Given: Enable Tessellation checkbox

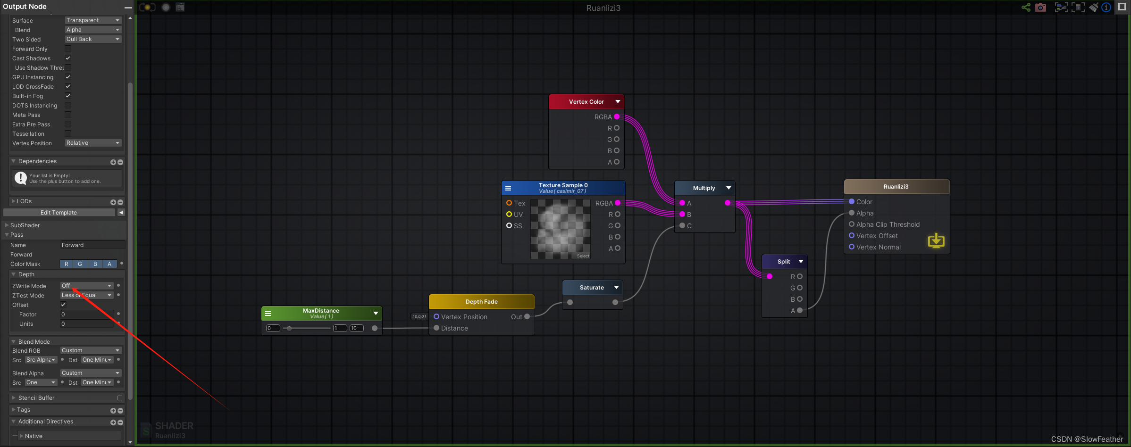Looking at the screenshot, I should 68,133.
